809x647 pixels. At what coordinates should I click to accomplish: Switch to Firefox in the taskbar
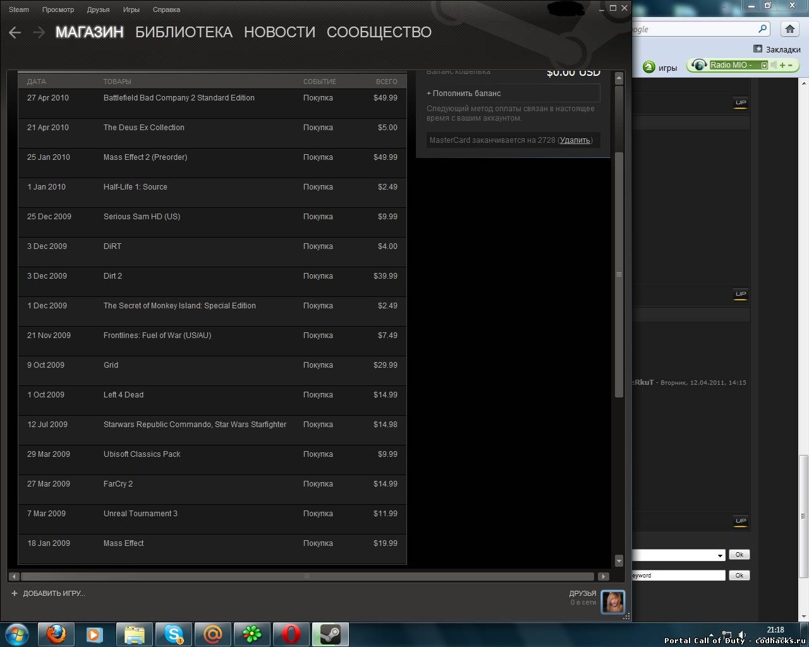56,634
